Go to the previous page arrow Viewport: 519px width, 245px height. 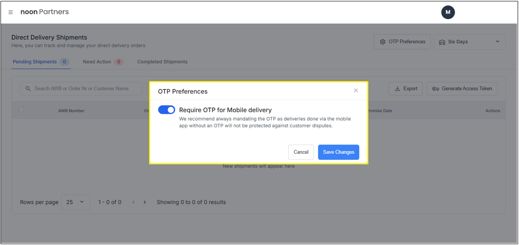pyautogui.click(x=133, y=202)
